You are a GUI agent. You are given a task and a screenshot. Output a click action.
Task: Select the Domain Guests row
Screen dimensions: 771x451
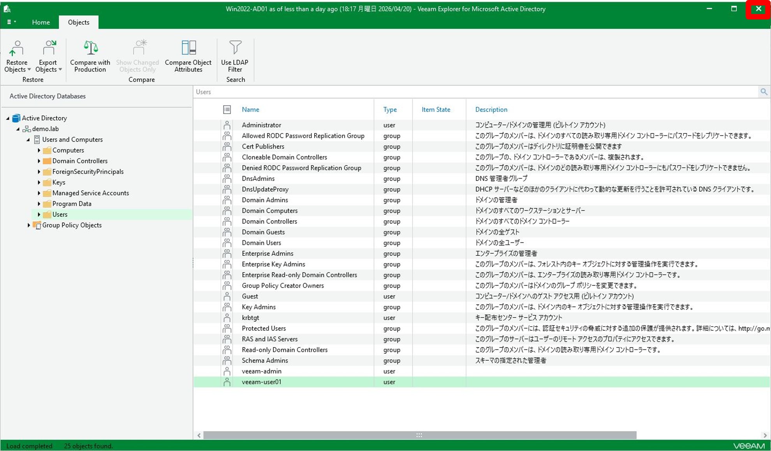pos(482,232)
